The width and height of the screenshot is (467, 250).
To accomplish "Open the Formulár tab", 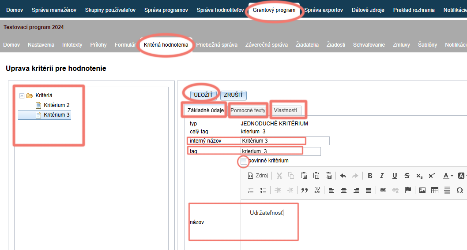I will tap(125, 45).
